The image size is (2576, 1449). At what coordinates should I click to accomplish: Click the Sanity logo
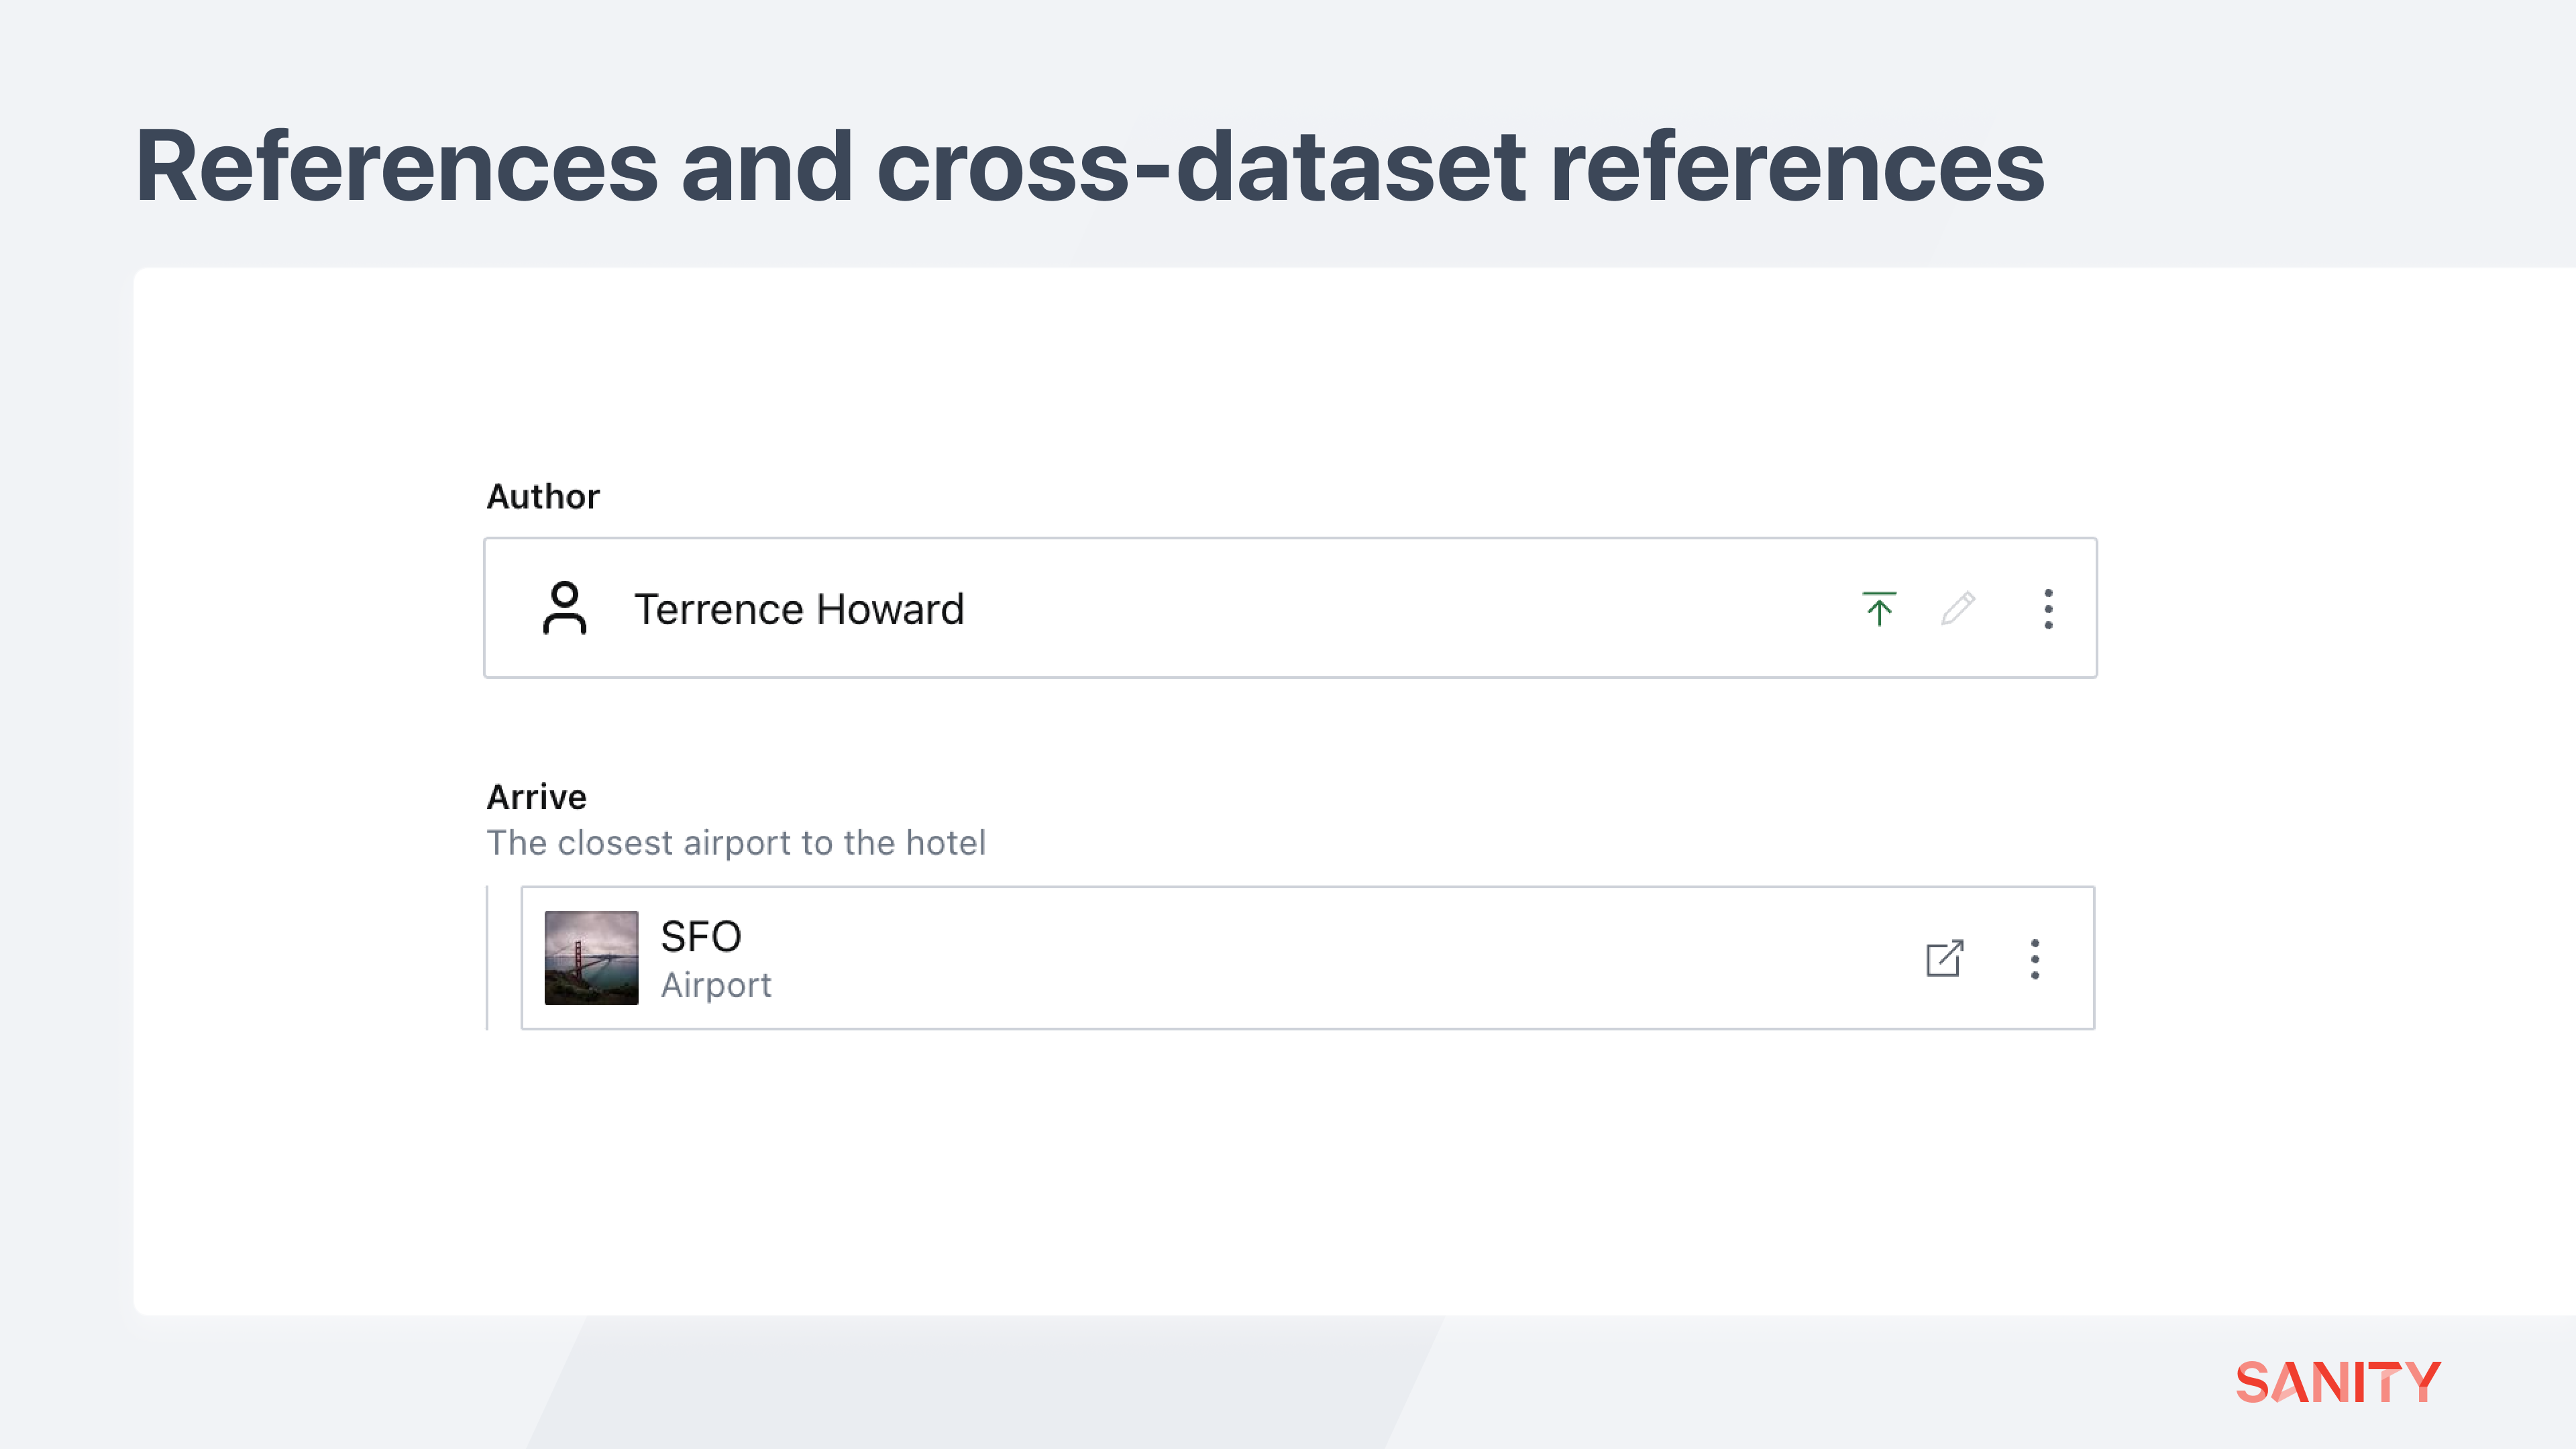(x=2338, y=1382)
